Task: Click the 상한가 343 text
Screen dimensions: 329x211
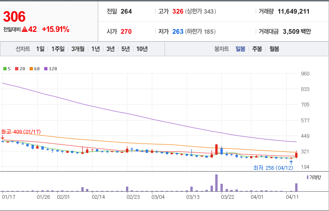Action: 200,11
